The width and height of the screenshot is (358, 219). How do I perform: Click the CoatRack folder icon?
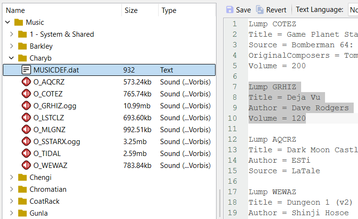click(x=22, y=201)
